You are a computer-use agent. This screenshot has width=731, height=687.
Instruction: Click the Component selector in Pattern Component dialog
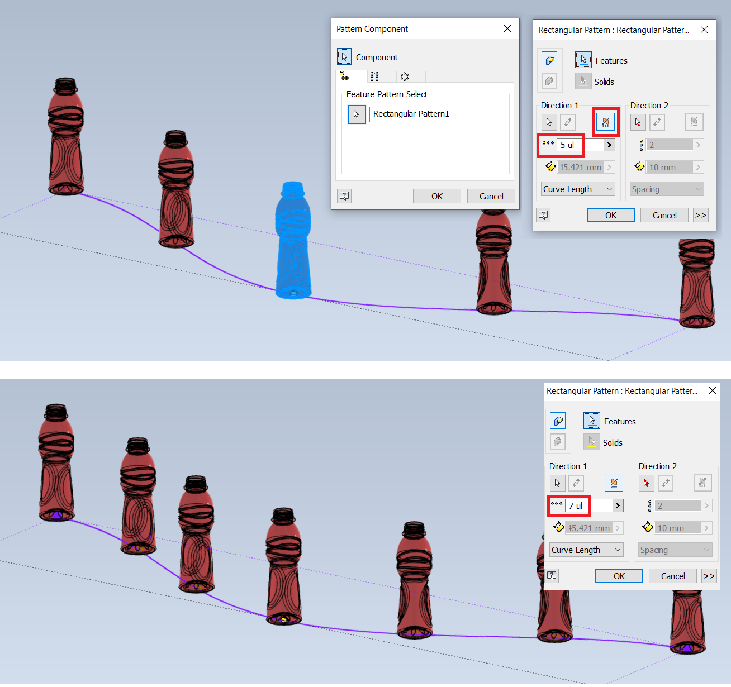[344, 56]
